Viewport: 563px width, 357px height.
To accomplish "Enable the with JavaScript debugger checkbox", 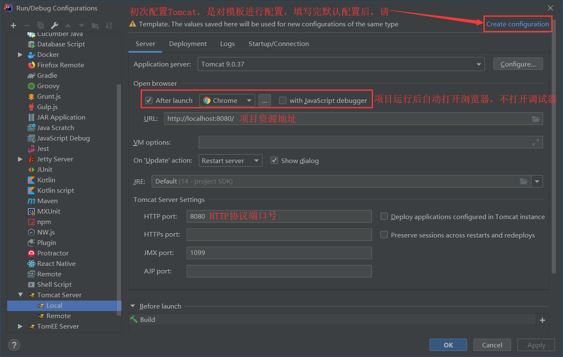I will tap(283, 100).
